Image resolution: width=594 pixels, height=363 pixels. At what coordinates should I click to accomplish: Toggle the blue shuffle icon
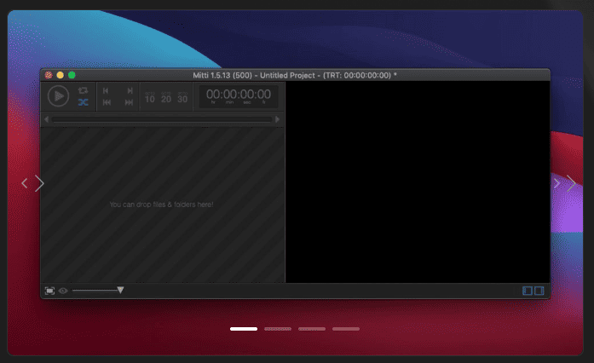(x=83, y=102)
